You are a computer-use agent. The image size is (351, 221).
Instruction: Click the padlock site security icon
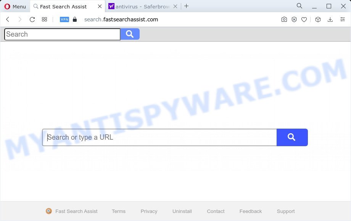(x=75, y=19)
